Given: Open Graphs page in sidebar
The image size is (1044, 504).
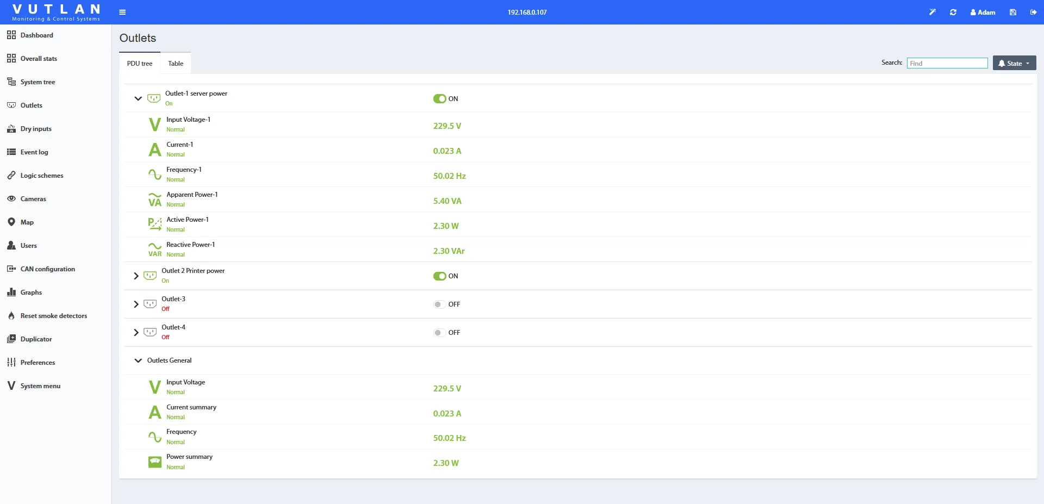Looking at the screenshot, I should click(31, 293).
